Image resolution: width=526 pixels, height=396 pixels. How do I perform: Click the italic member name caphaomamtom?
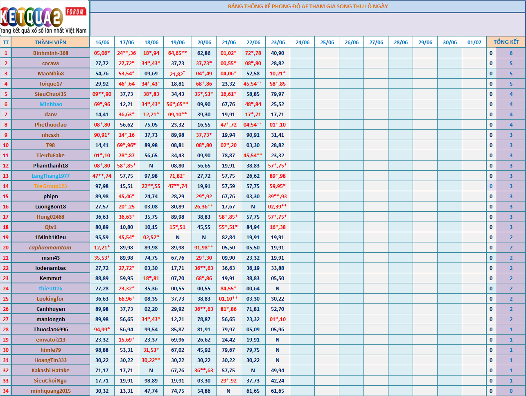point(50,247)
